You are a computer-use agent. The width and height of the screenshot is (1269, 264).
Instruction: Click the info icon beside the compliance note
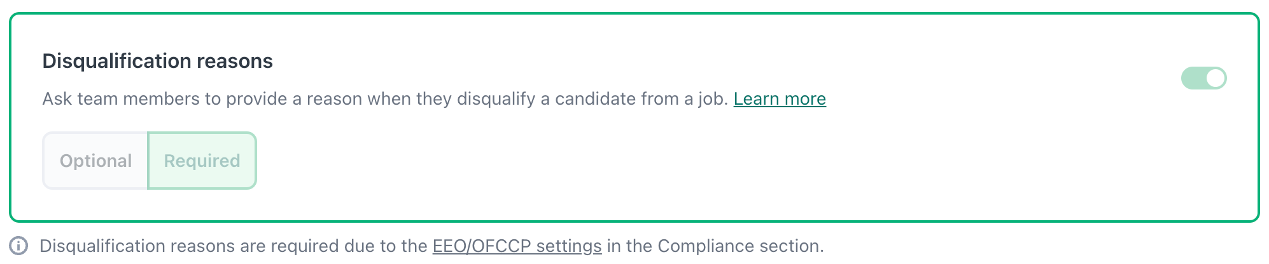point(18,246)
